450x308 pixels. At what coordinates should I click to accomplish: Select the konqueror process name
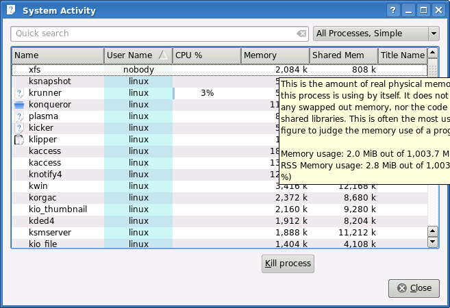tap(50, 105)
